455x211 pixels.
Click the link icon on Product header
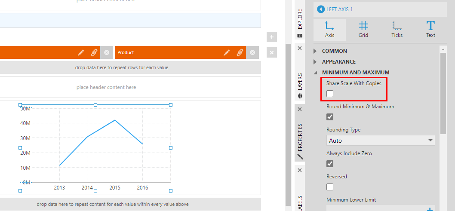[x=240, y=52]
